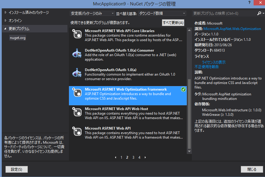Expand the インストール済みのパッケージ node
Viewport: 265px width, 177px height.
click(x=6, y=12)
